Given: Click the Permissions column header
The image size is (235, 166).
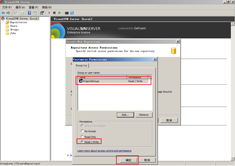Looking at the screenshot, I should point(137,77).
